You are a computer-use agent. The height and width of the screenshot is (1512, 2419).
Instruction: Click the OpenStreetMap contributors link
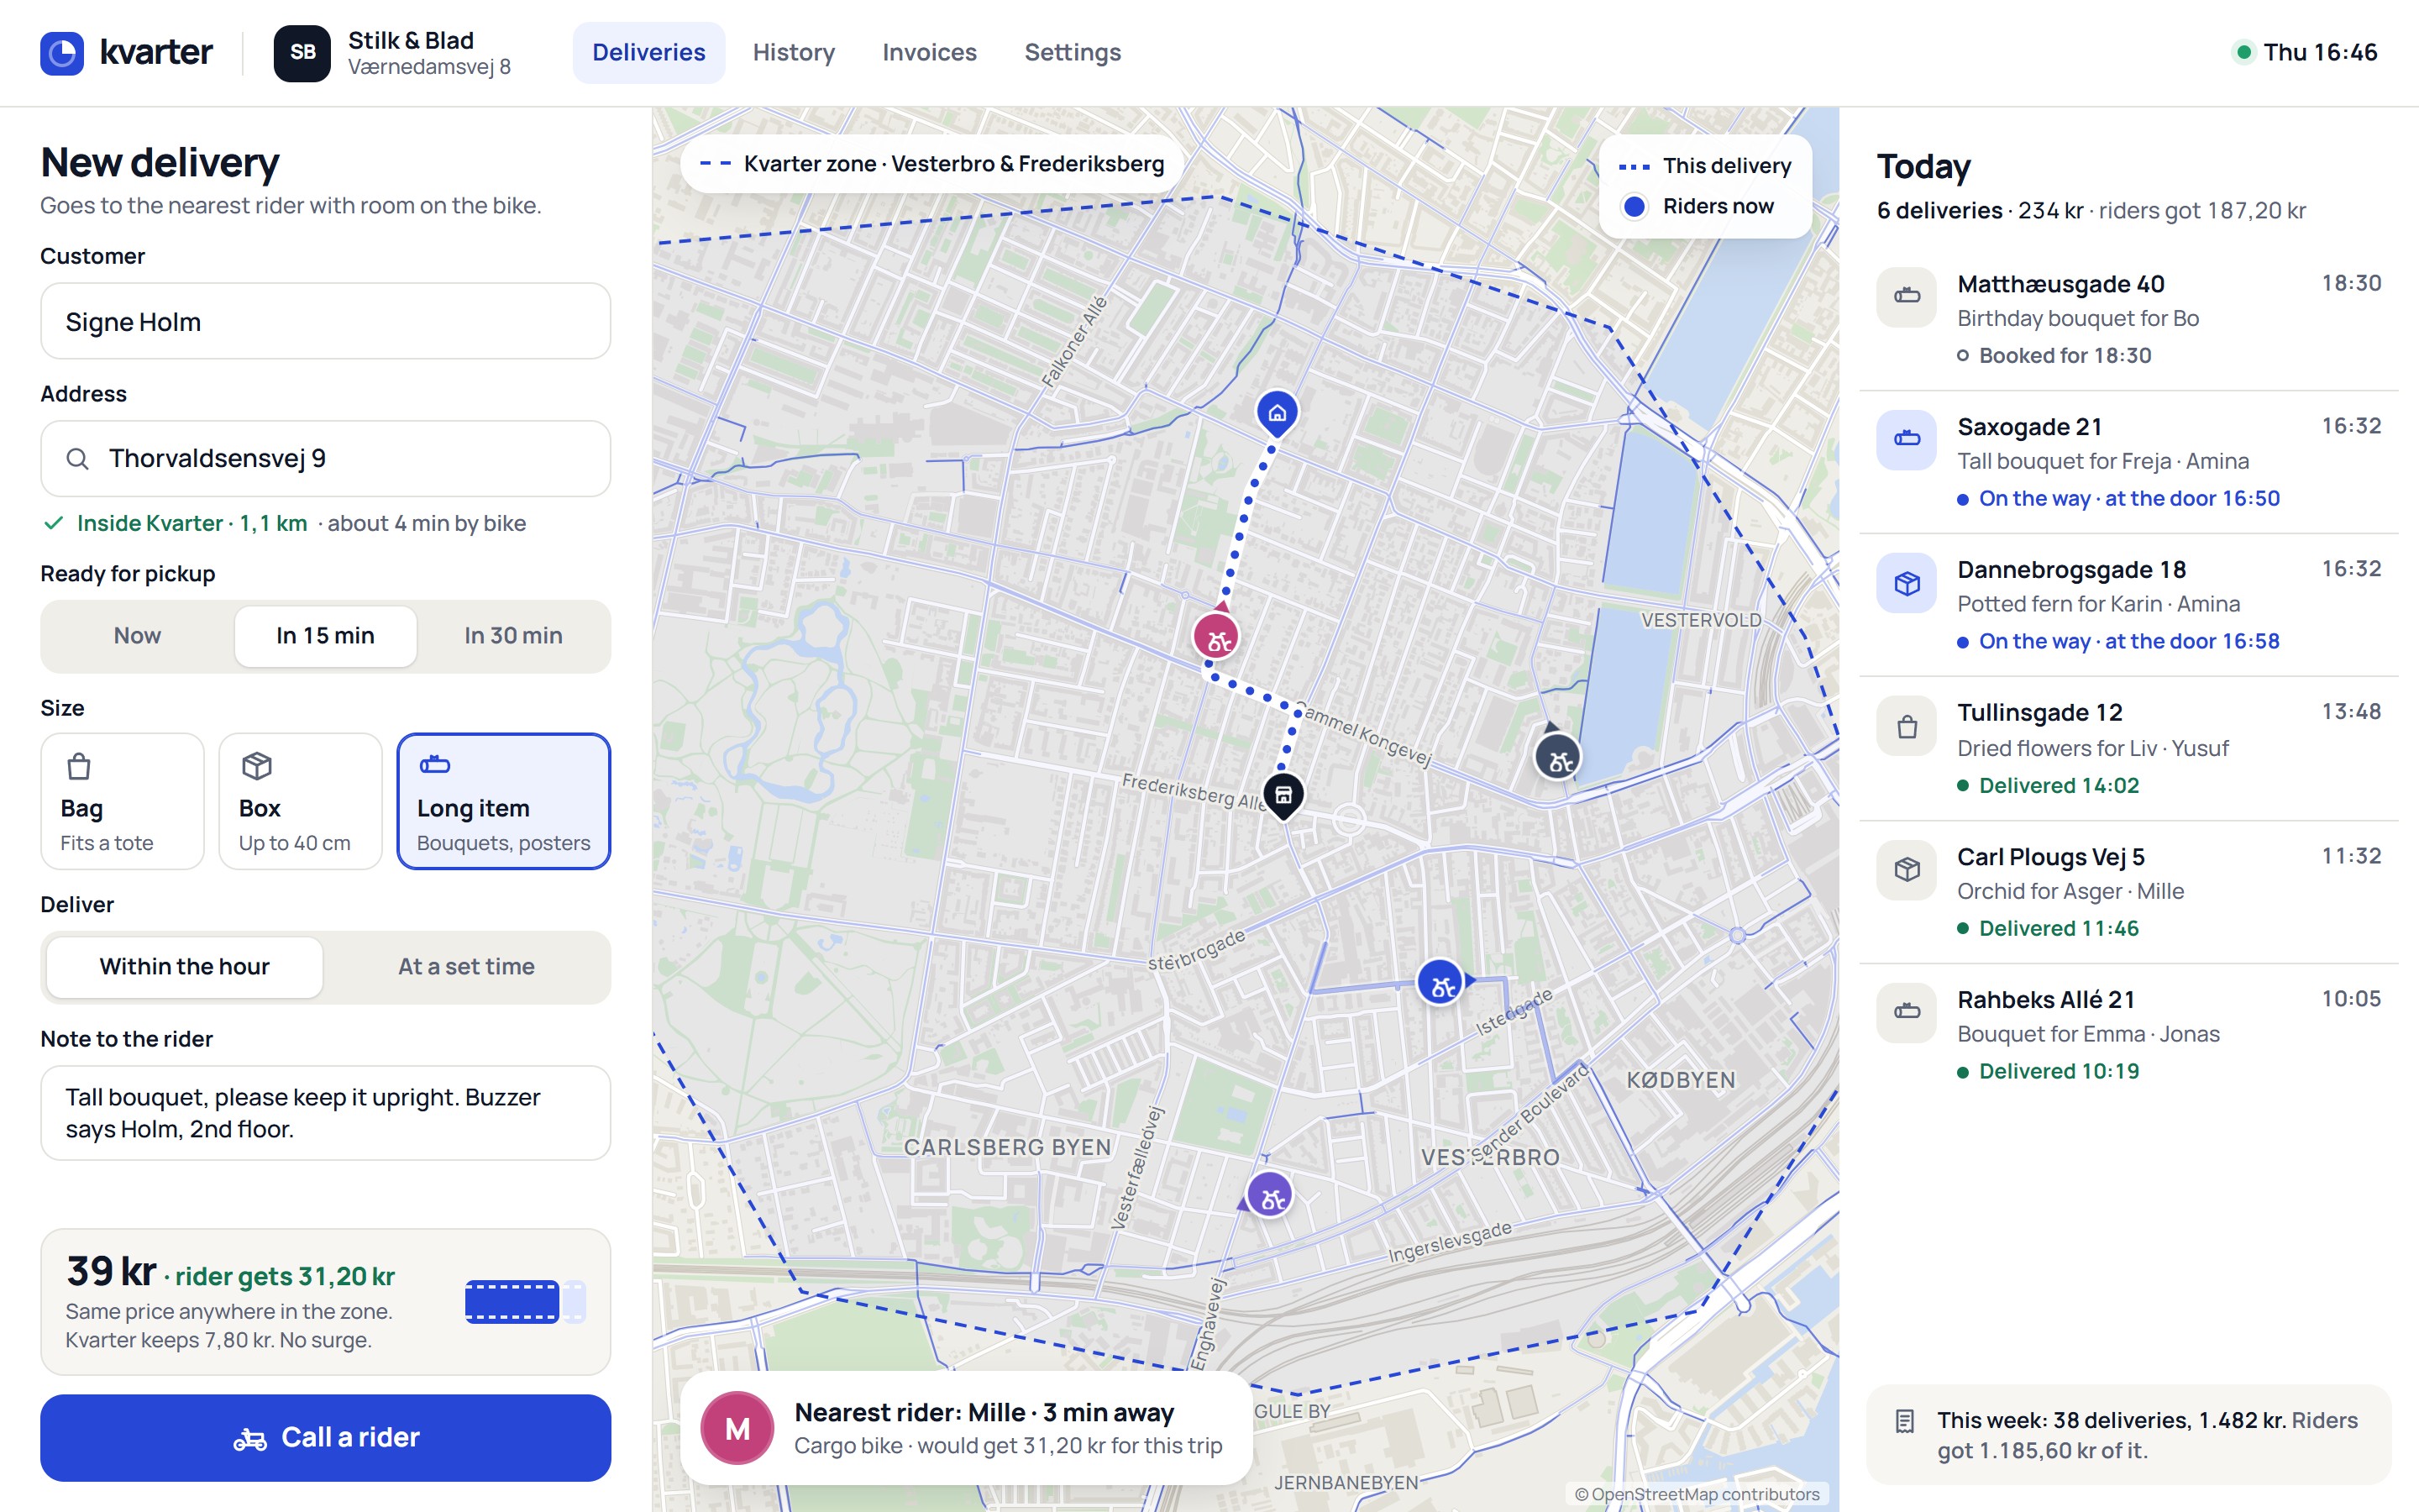tap(1697, 1494)
